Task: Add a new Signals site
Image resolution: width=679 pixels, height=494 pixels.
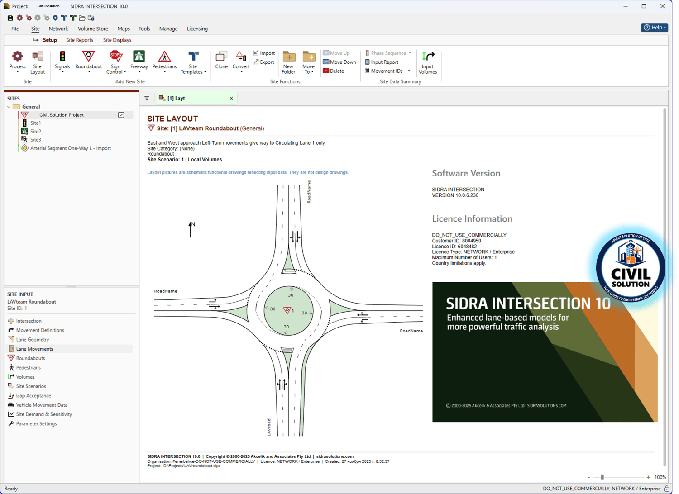Action: 62,57
